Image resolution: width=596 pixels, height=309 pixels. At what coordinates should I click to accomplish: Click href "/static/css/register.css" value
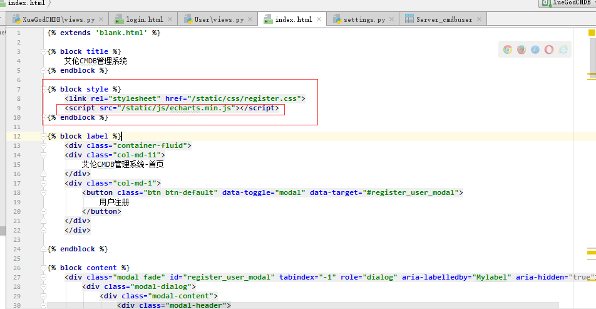pyautogui.click(x=244, y=99)
